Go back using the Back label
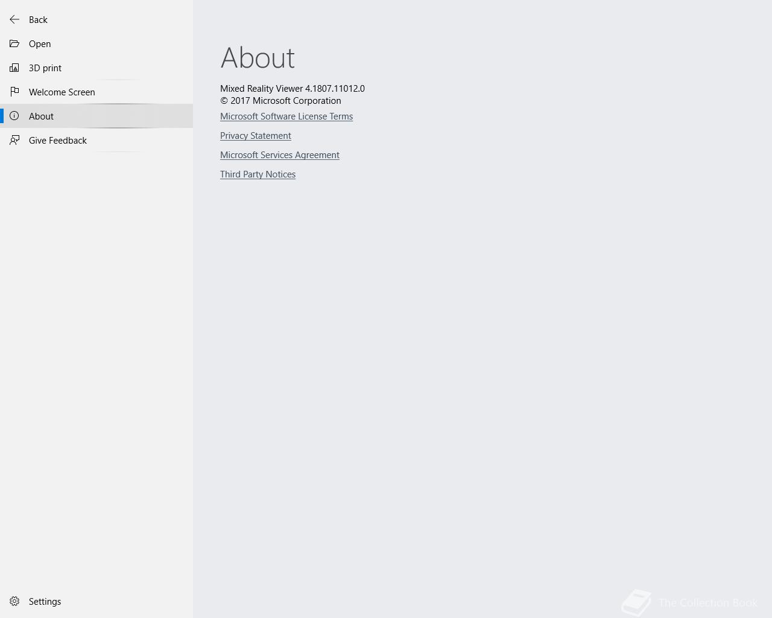This screenshot has height=618, width=772. [38, 19]
